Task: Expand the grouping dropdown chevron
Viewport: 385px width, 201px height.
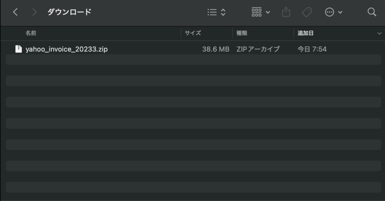Action: [268, 12]
